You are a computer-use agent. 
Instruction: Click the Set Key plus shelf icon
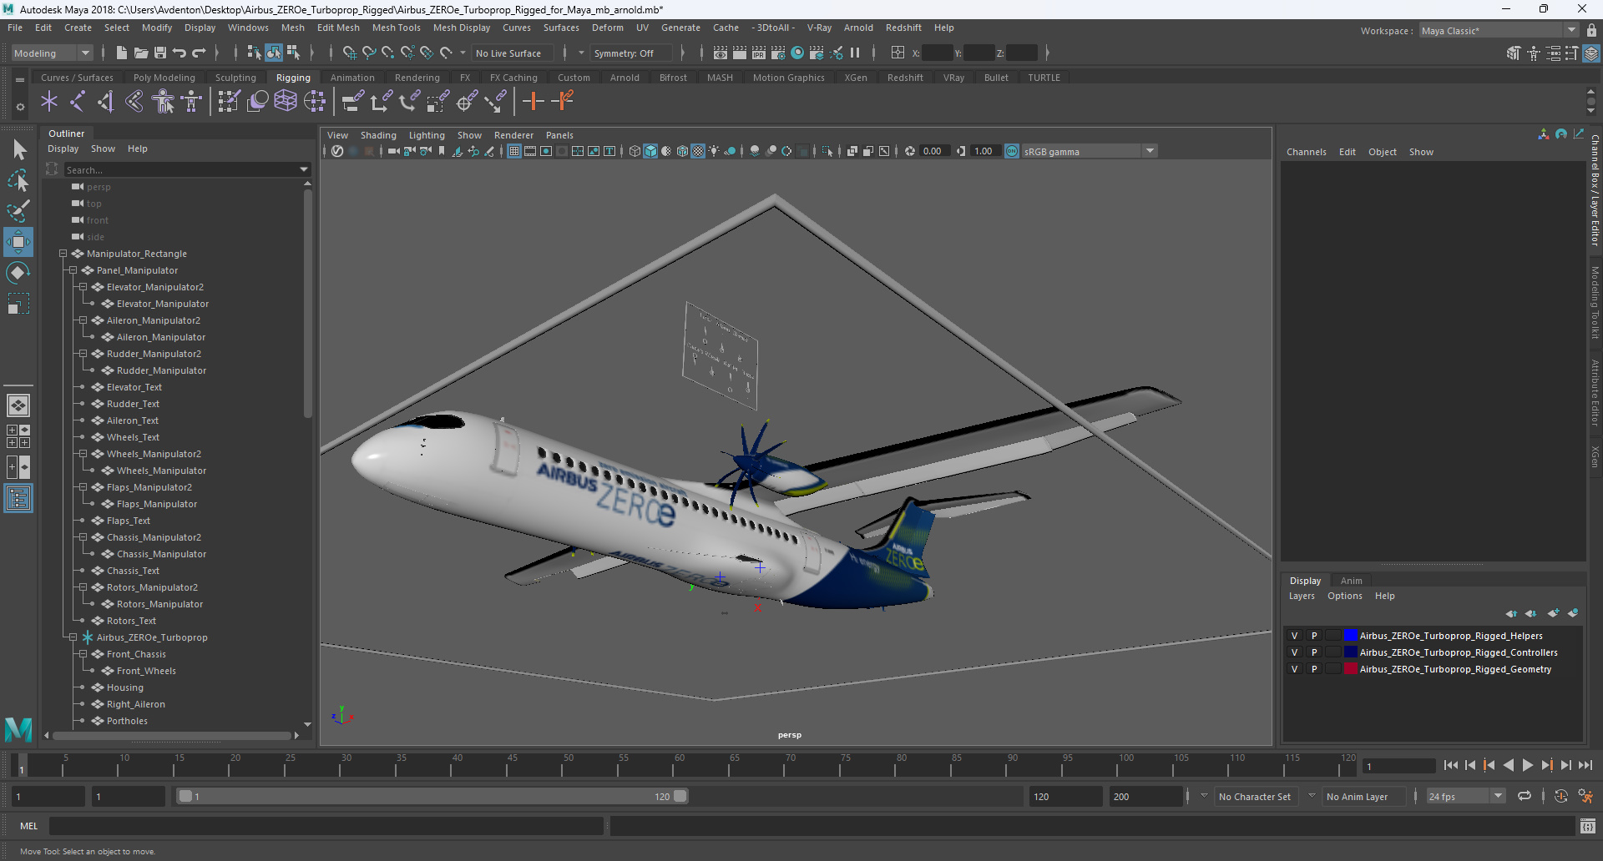click(x=533, y=102)
